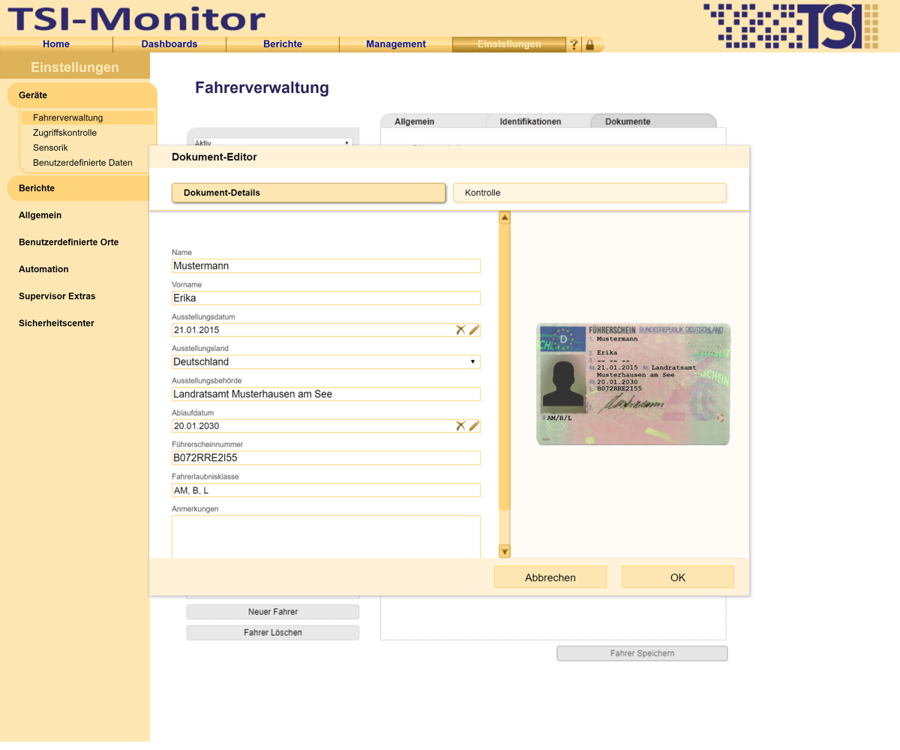Screen dimensions: 900x750
Task: Click the TSI logo at top right
Action: pyautogui.click(x=790, y=25)
